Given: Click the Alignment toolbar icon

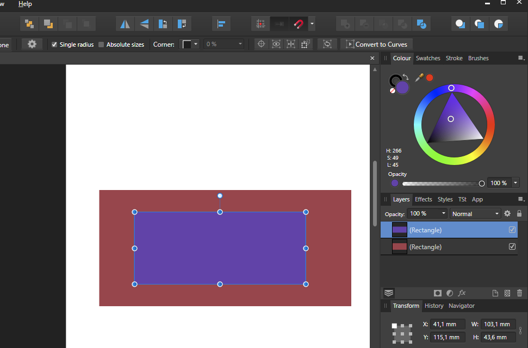Looking at the screenshot, I should coord(221,24).
